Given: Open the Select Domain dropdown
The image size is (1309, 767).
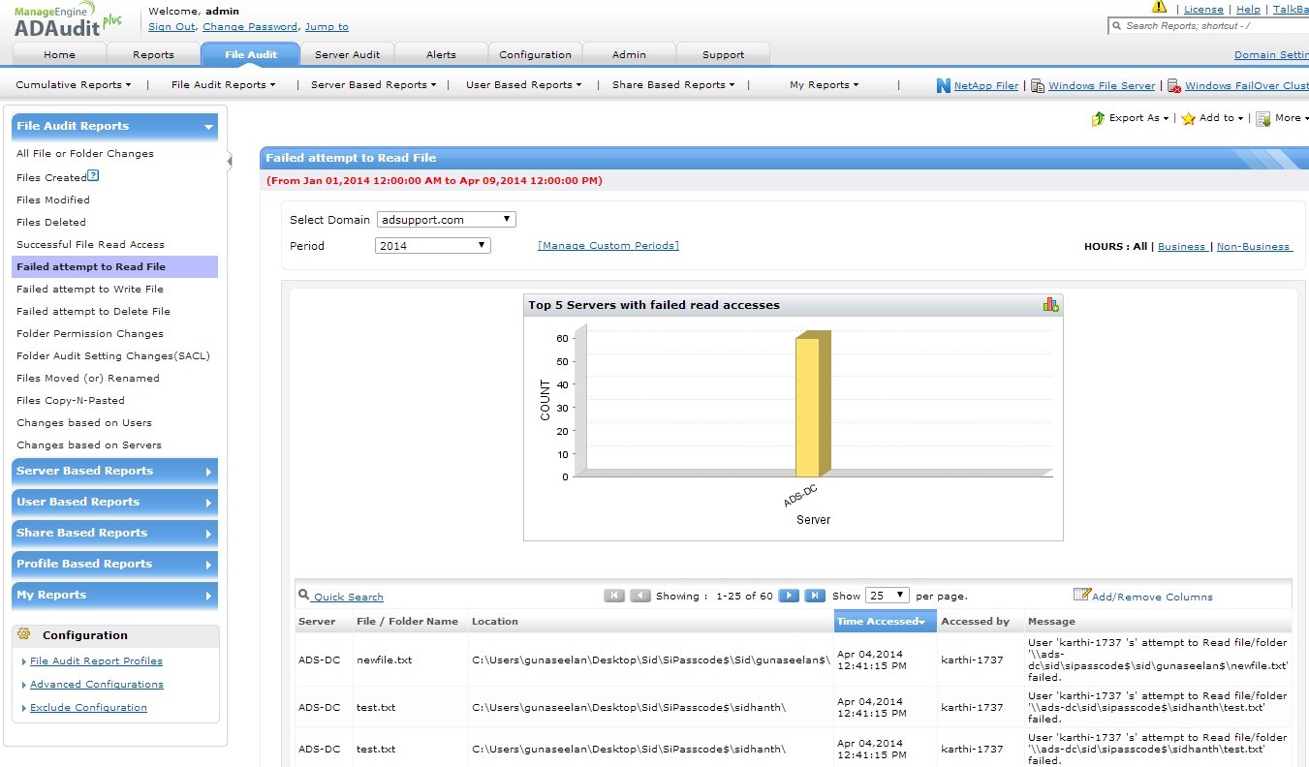Looking at the screenshot, I should 446,219.
